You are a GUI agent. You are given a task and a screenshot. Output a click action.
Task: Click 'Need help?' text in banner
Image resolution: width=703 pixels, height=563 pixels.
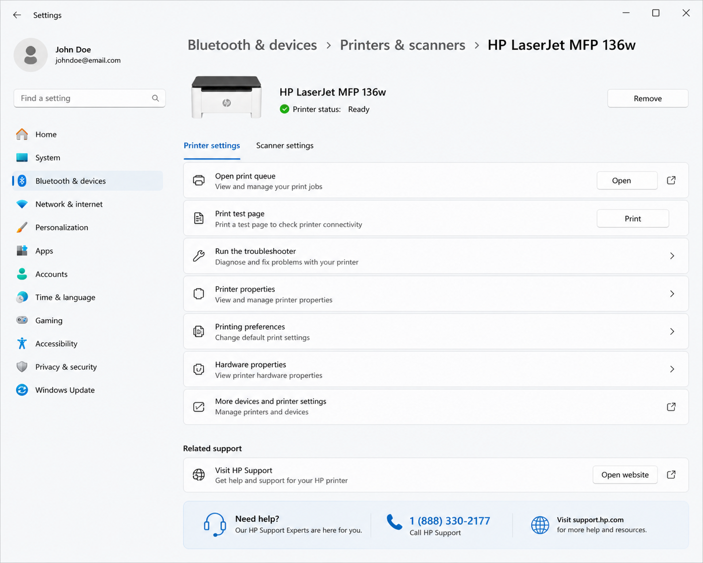(x=257, y=519)
